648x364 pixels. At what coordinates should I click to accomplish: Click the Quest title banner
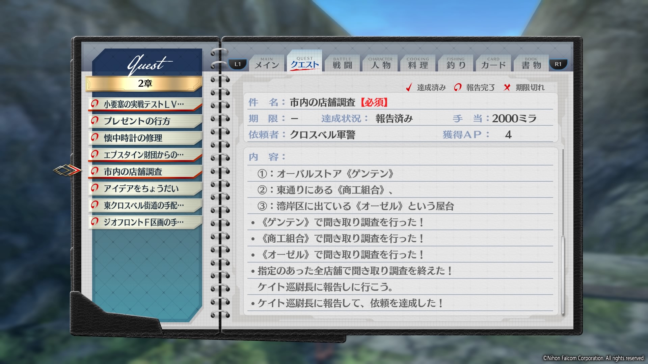click(148, 63)
